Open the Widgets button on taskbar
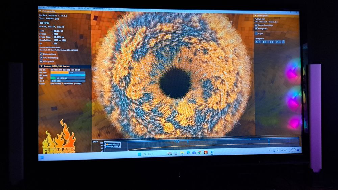 (x=41, y=157)
